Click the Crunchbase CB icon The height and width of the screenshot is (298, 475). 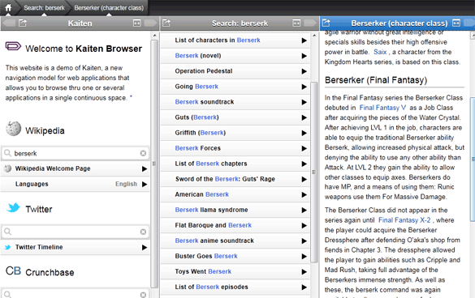point(13,270)
